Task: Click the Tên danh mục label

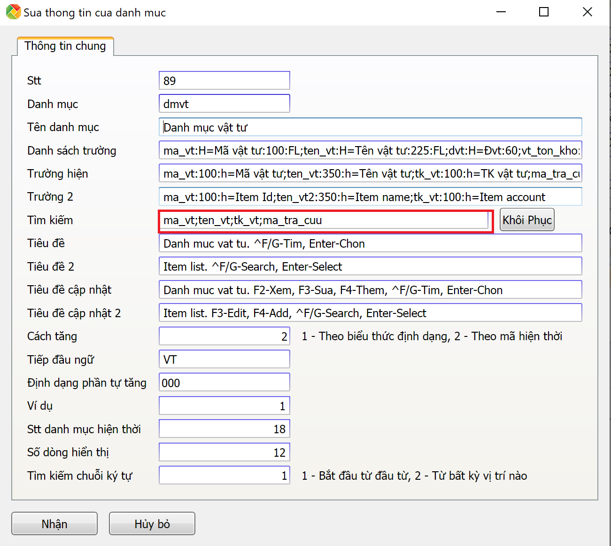Action: [x=63, y=127]
